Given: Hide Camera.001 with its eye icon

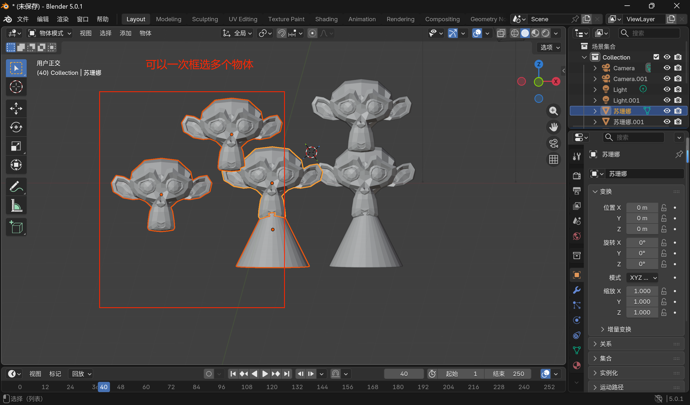Looking at the screenshot, I should (667, 79).
